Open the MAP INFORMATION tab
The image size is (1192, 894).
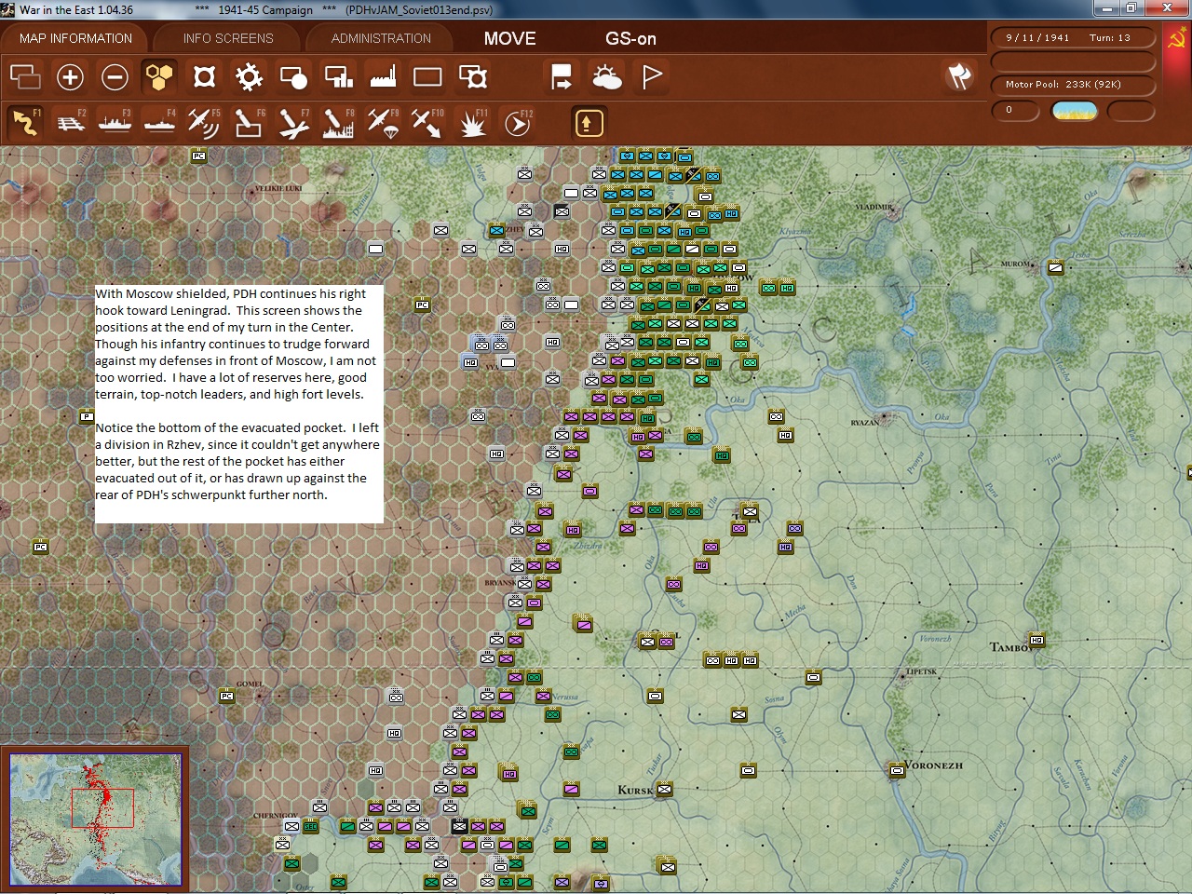75,38
